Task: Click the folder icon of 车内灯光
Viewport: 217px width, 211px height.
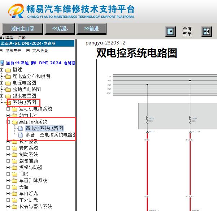Action: (x=14, y=194)
